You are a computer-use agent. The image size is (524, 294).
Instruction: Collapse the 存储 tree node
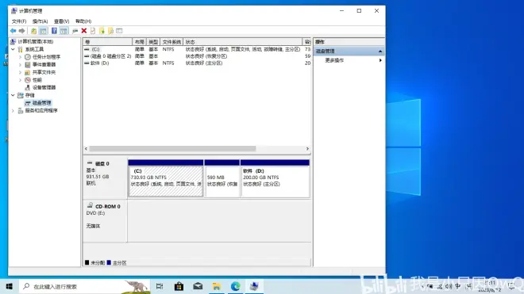pyautogui.click(x=13, y=95)
